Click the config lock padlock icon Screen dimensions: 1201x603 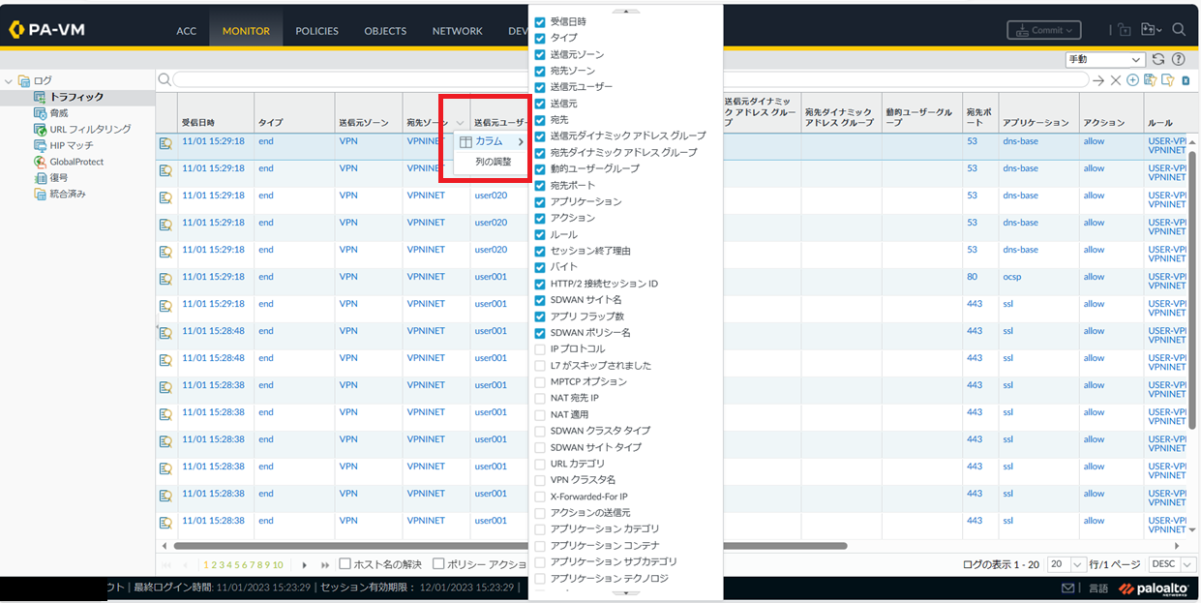click(x=1124, y=30)
